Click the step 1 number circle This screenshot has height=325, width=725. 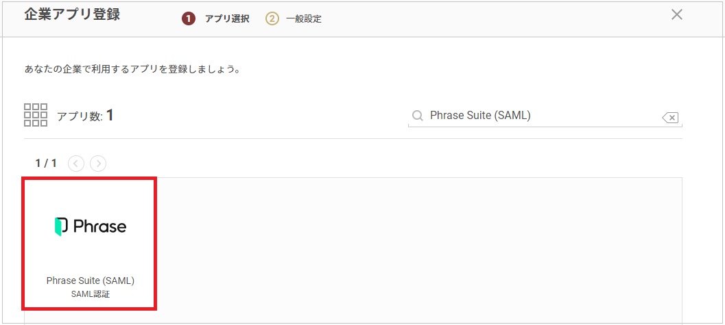(x=188, y=19)
